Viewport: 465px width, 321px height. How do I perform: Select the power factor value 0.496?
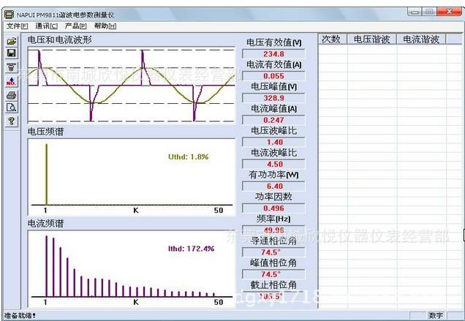(x=273, y=208)
